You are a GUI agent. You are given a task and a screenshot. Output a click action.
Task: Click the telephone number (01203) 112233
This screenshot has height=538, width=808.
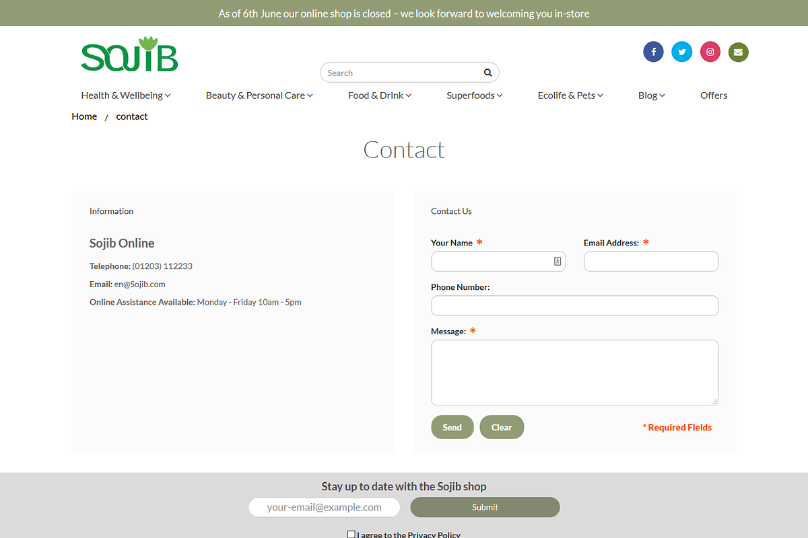(x=162, y=266)
